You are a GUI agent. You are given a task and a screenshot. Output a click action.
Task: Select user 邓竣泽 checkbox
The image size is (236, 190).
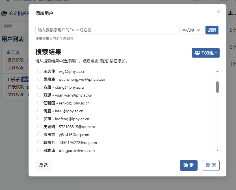click(x=39, y=150)
